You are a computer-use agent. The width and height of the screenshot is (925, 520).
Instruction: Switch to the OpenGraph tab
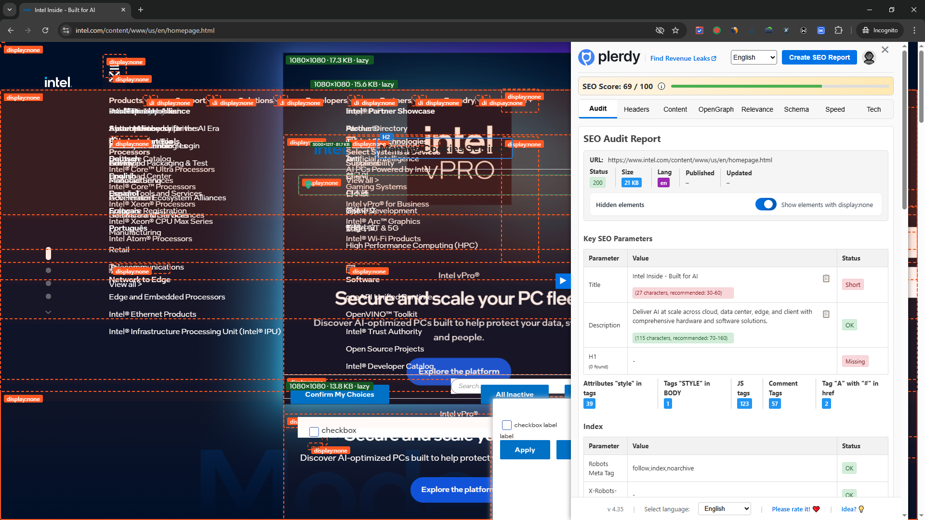click(716, 109)
